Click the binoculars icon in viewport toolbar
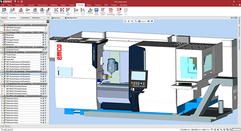 [x=149, y=21]
